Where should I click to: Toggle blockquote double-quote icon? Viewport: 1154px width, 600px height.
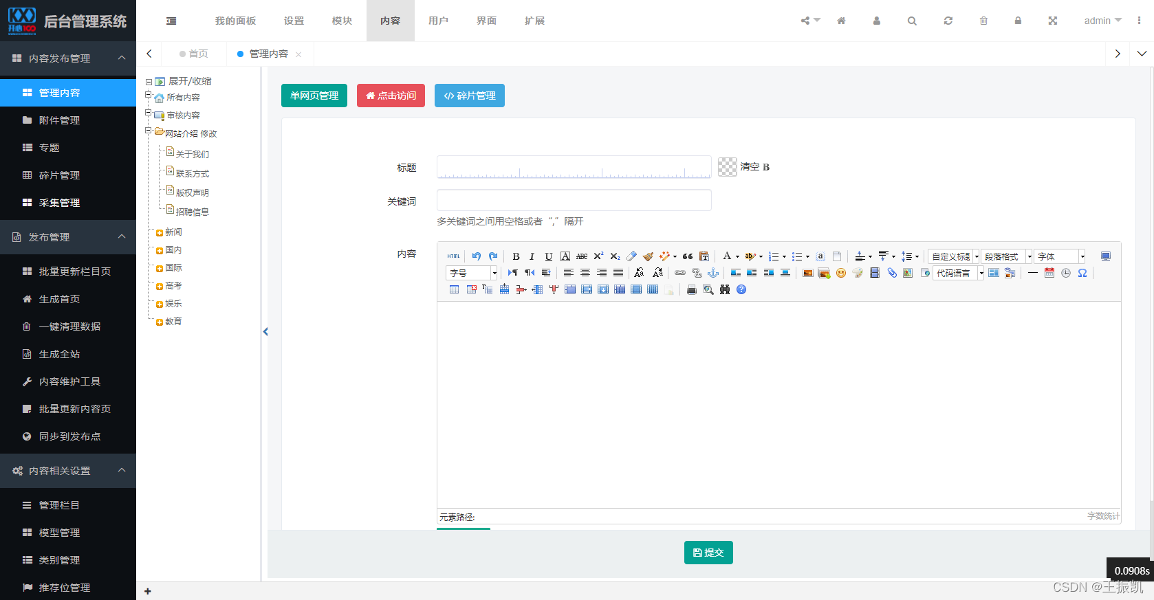pyautogui.click(x=688, y=256)
